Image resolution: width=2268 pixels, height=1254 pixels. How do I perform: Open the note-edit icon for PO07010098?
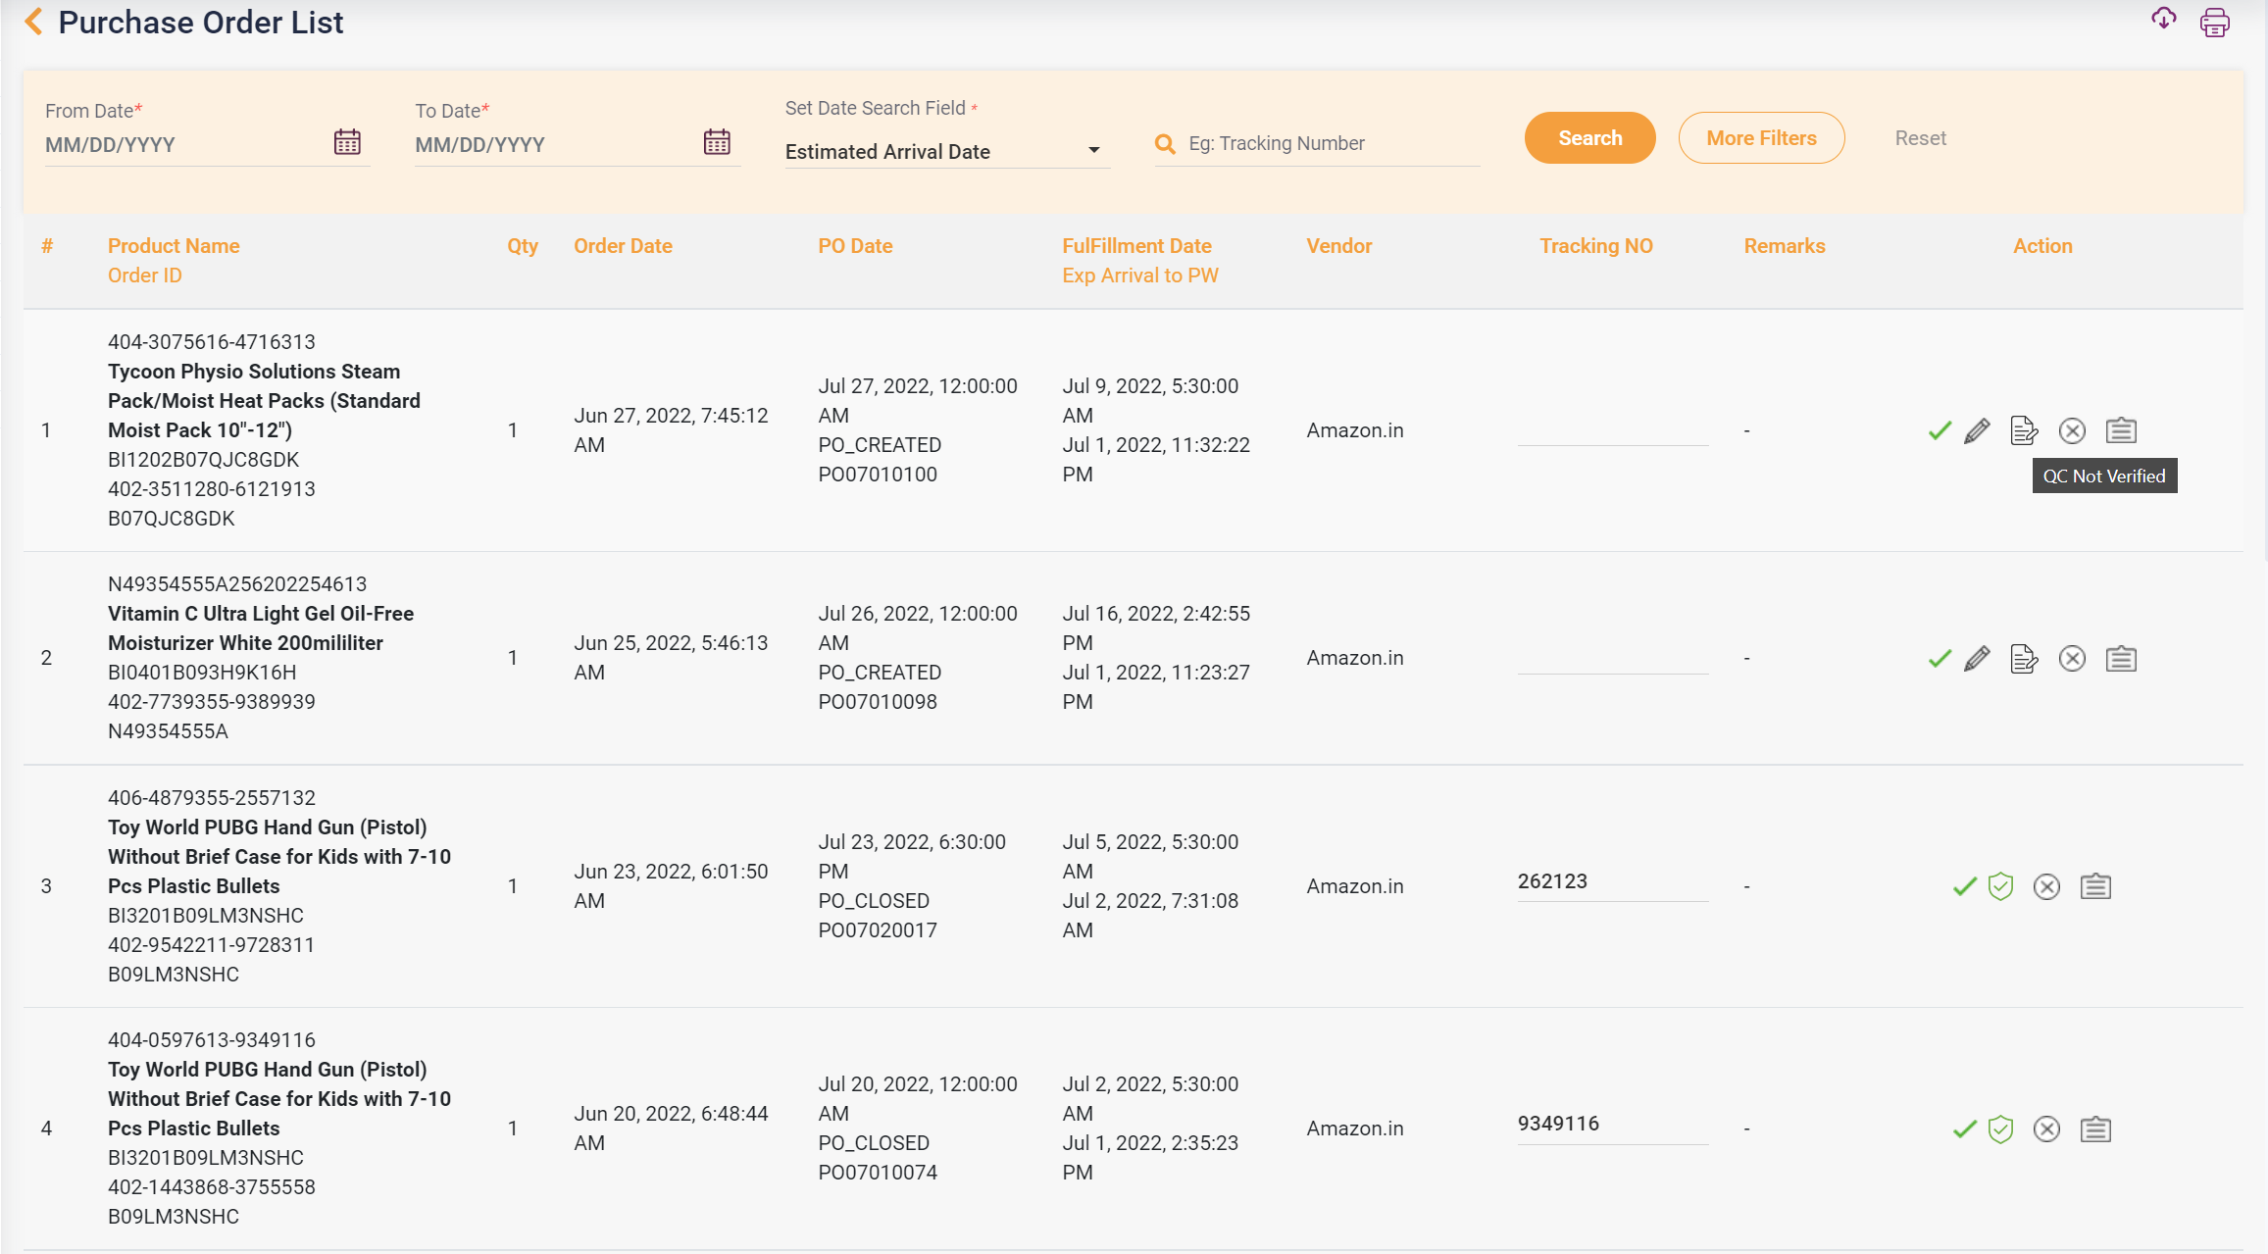[x=2024, y=659]
